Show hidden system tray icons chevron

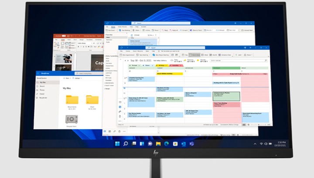(255, 144)
